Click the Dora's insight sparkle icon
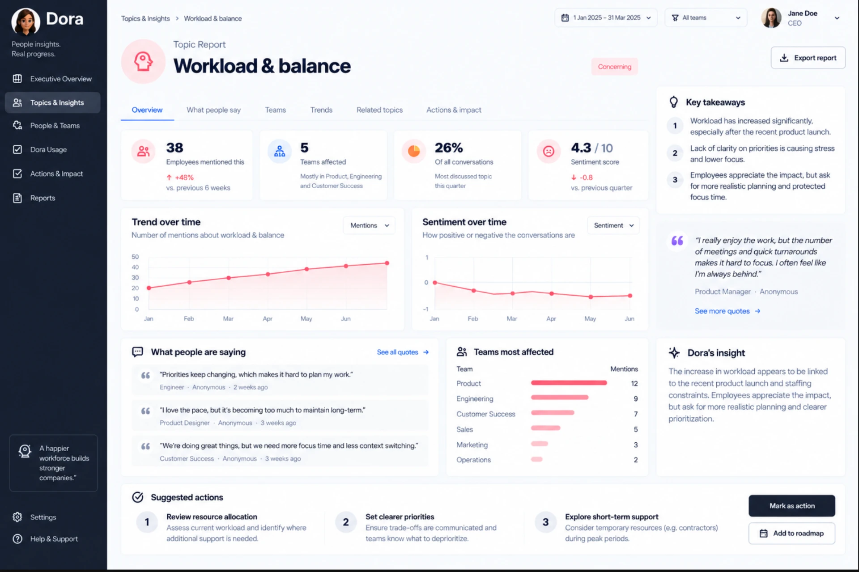859x572 pixels. (674, 352)
